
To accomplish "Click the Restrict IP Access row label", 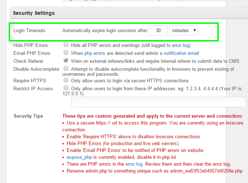I will (33, 88).
